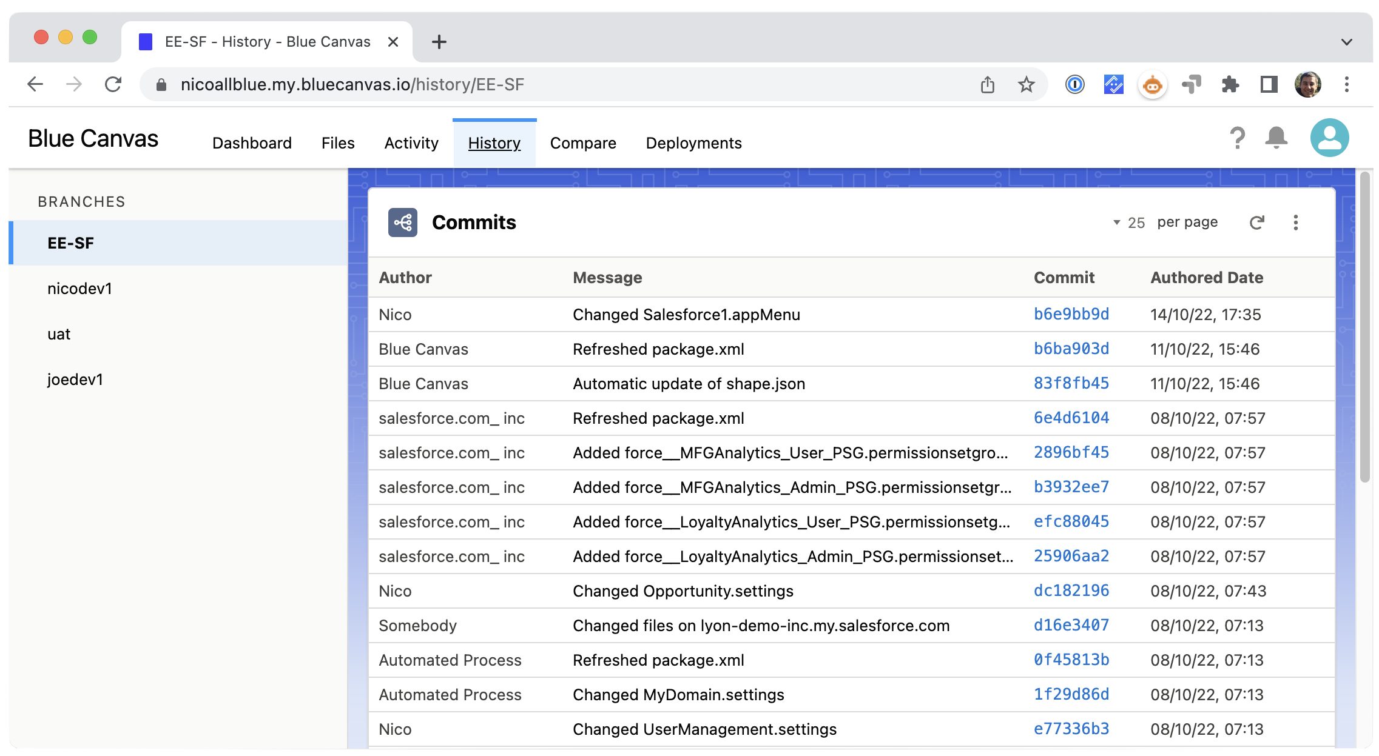The height and width of the screenshot is (756, 1379).
Task: Go back in browser history
Action: tap(35, 84)
